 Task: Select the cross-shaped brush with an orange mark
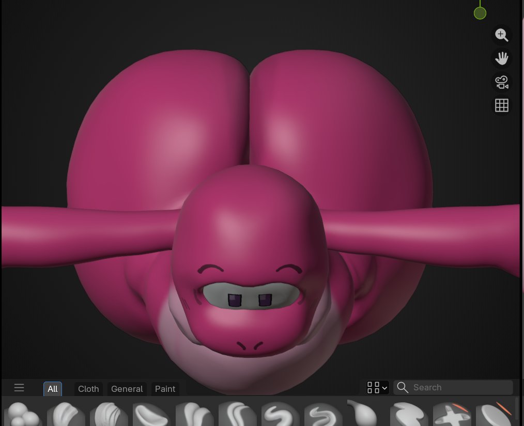[452, 413]
